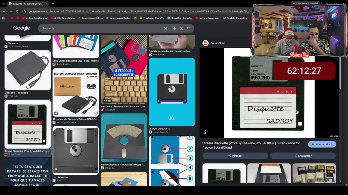Viewport: 348px width, 195px height.
Task: Select the disquette - Recherche Google tab
Action: point(28,4)
